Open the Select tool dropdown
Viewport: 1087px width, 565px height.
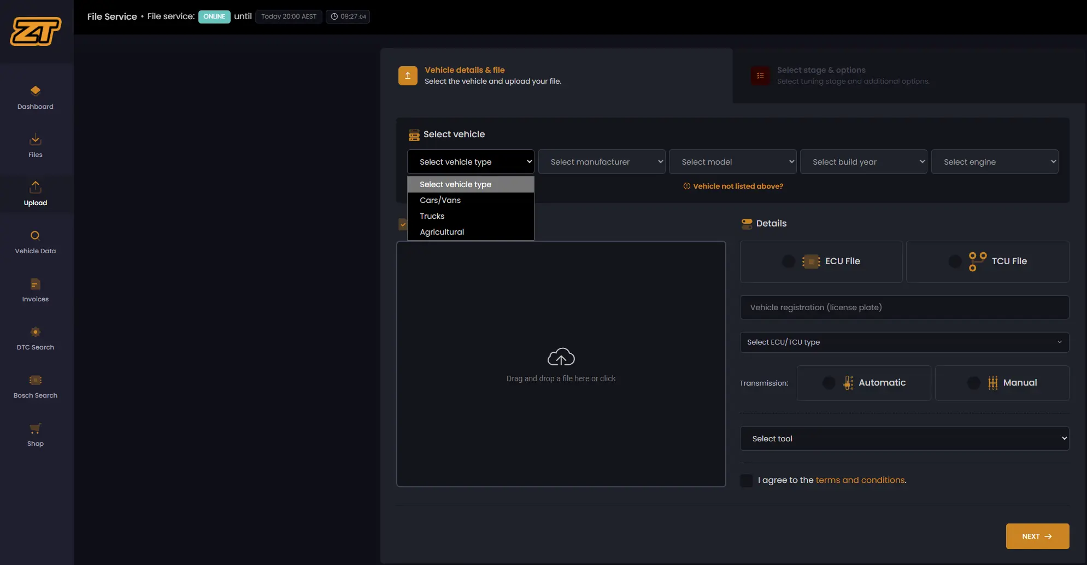click(x=904, y=439)
